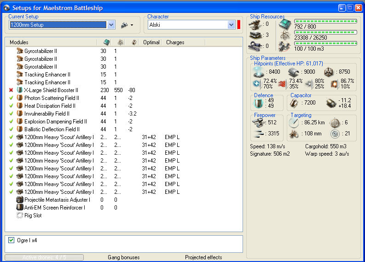Image resolution: width=365 pixels, height=262 pixels.
Task: Click the red skill indicator next to Character
Action: pyautogui.click(x=238, y=25)
